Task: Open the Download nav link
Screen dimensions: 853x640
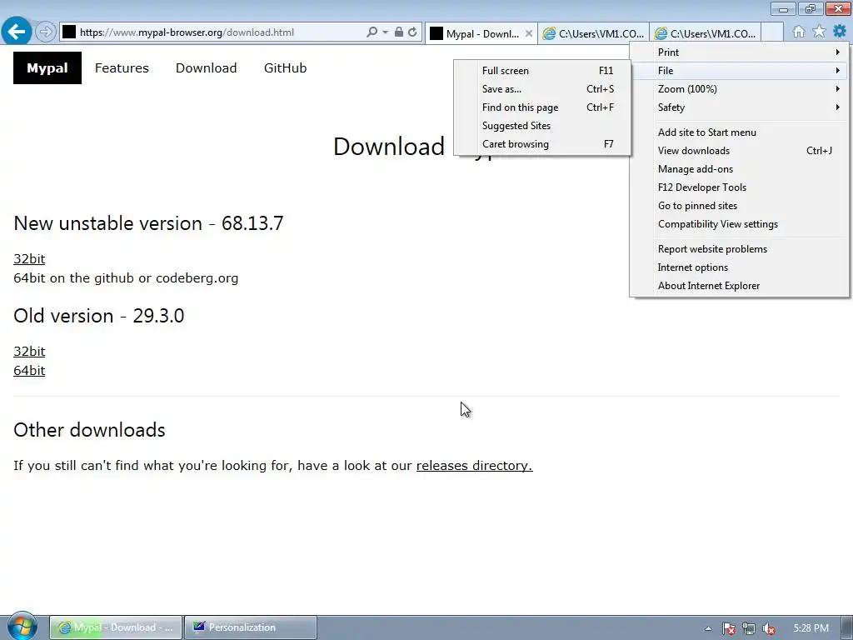Action: coord(207,68)
